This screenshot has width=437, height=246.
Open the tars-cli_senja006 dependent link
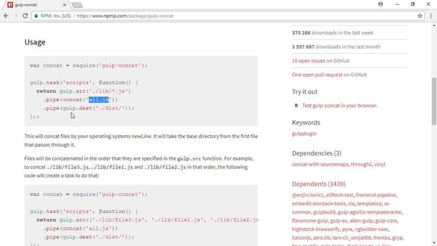[x=352, y=238]
